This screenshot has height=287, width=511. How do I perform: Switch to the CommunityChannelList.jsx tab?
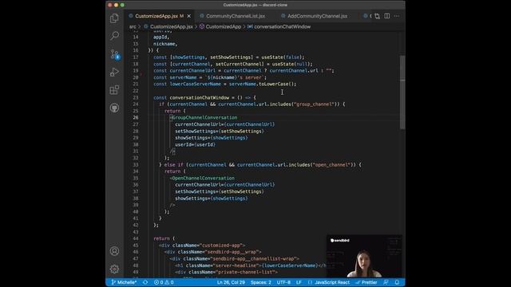[236, 16]
